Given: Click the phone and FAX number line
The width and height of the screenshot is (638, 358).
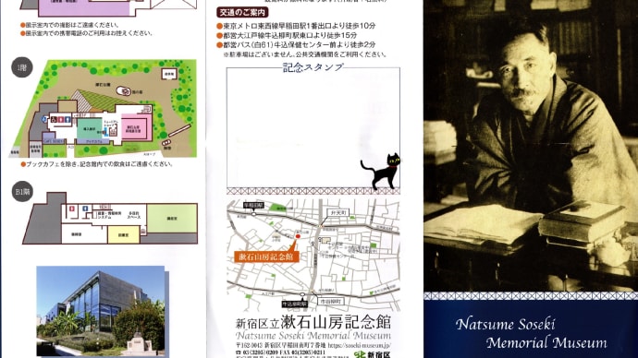Looking at the screenshot, I should tap(280, 352).
